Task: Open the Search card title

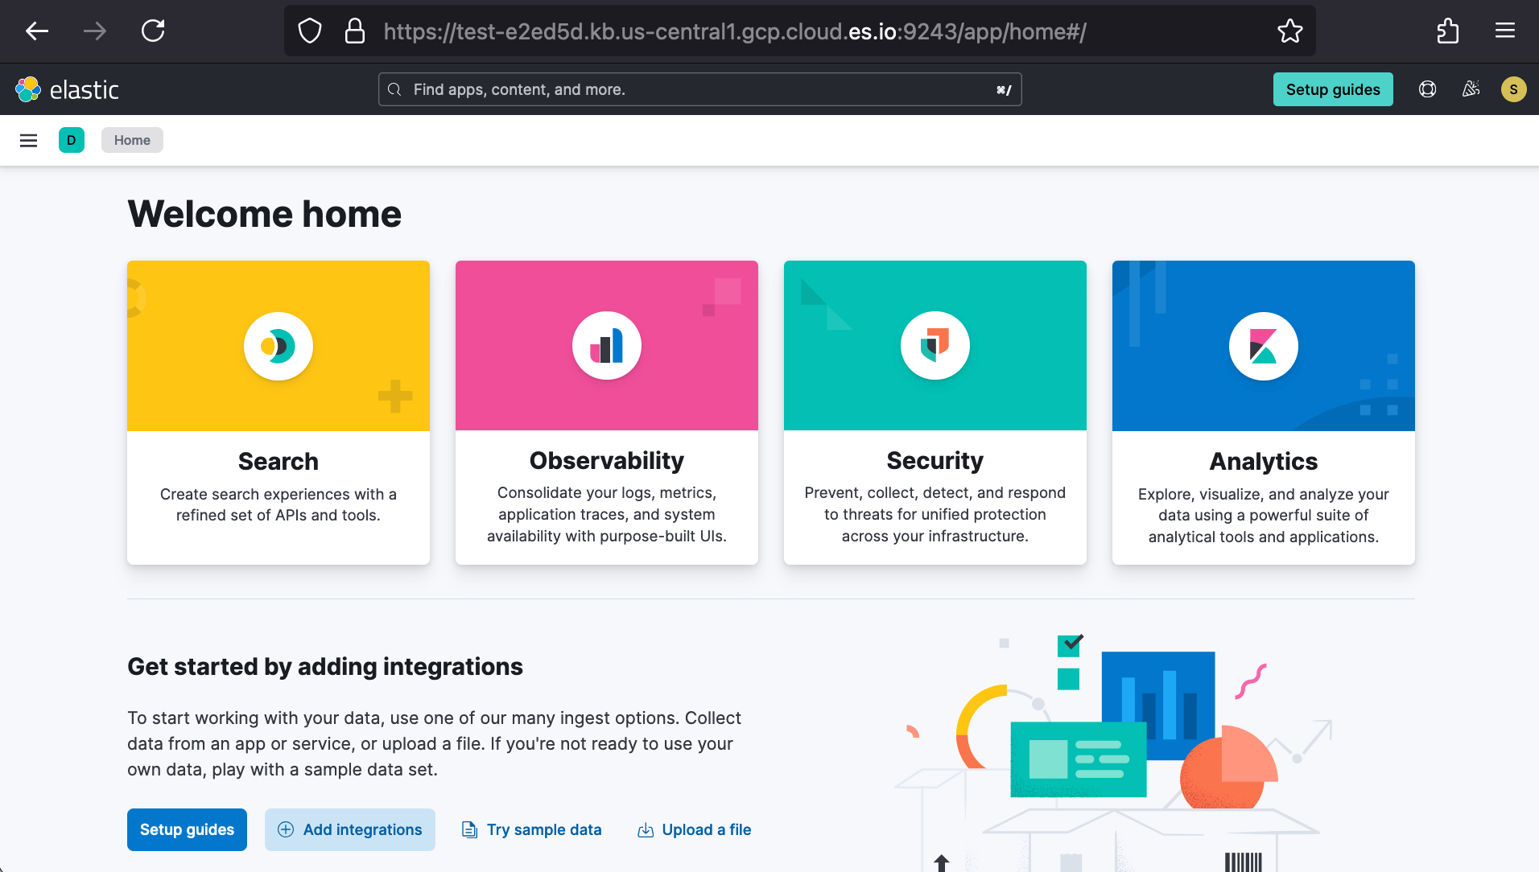Action: coord(279,461)
